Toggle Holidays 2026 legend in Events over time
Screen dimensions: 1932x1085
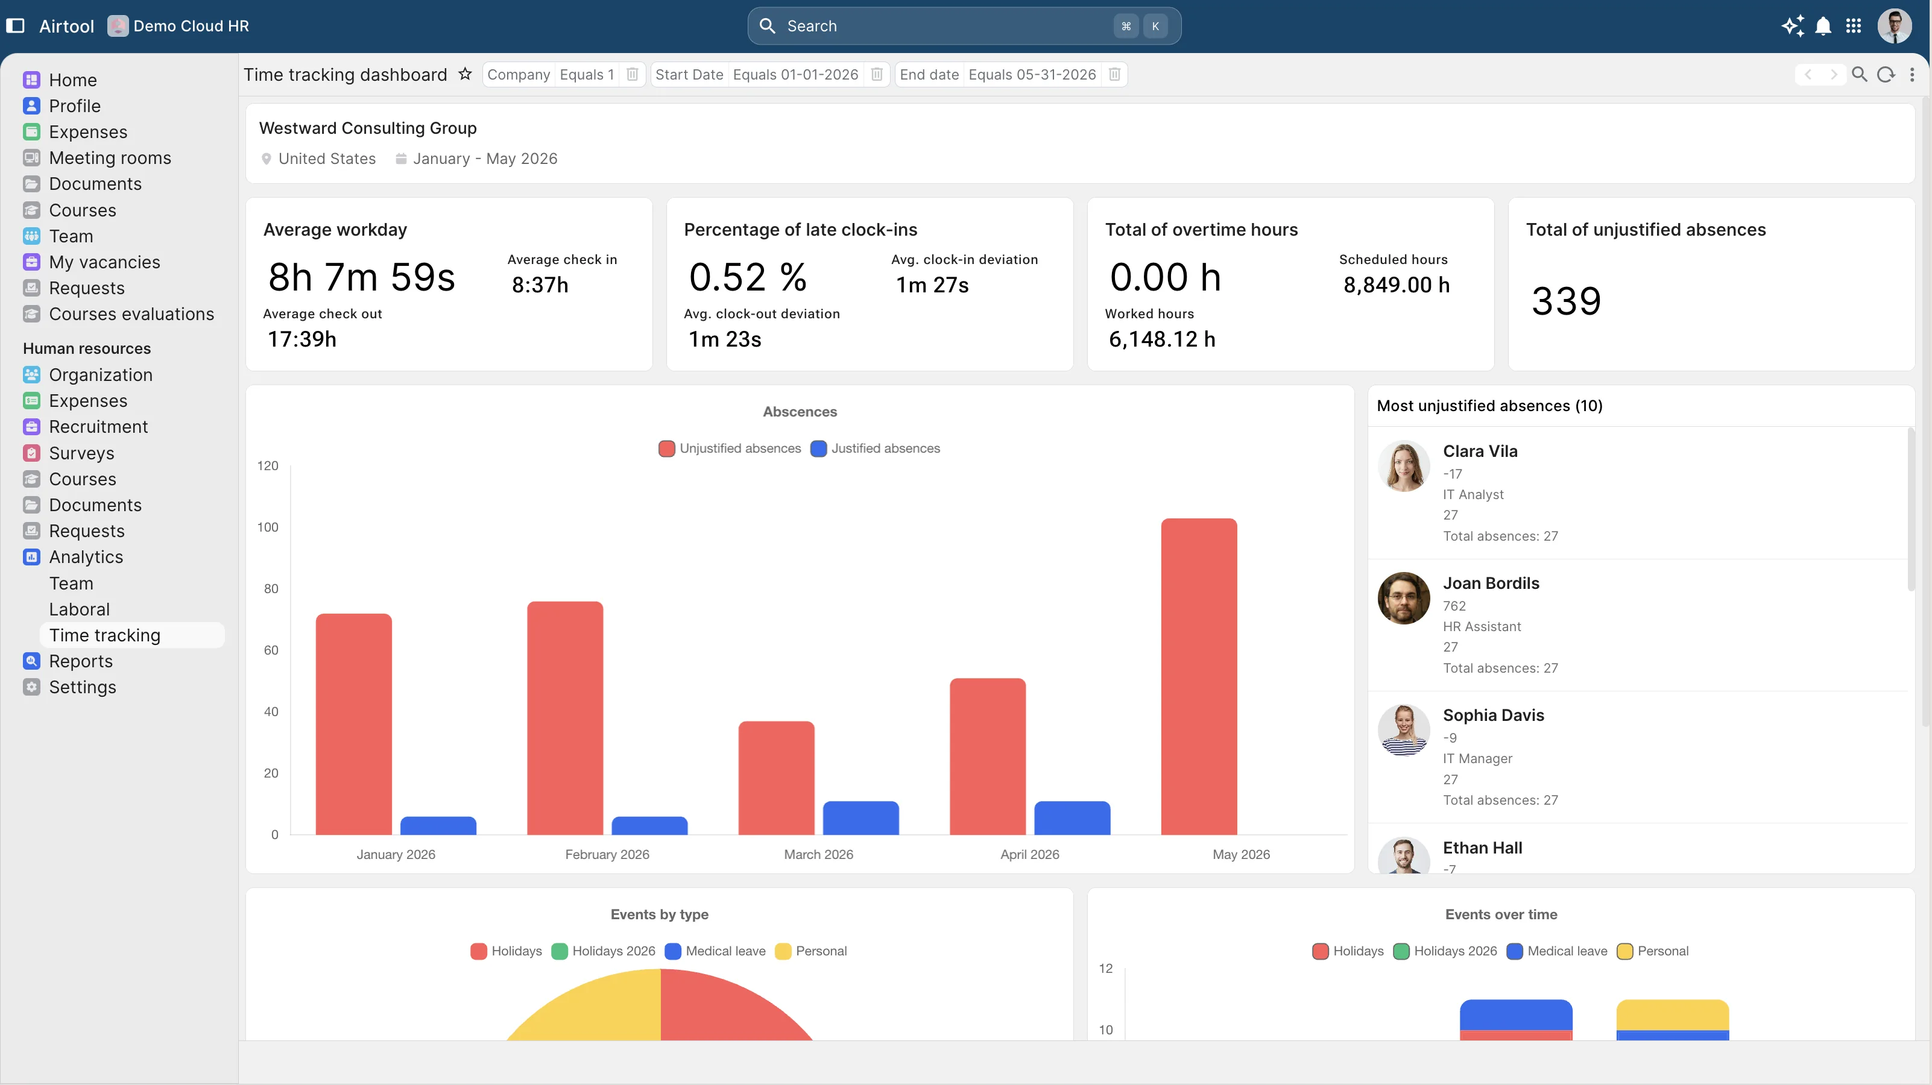click(1445, 951)
